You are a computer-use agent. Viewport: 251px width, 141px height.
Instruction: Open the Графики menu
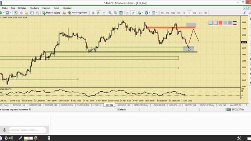34,8
